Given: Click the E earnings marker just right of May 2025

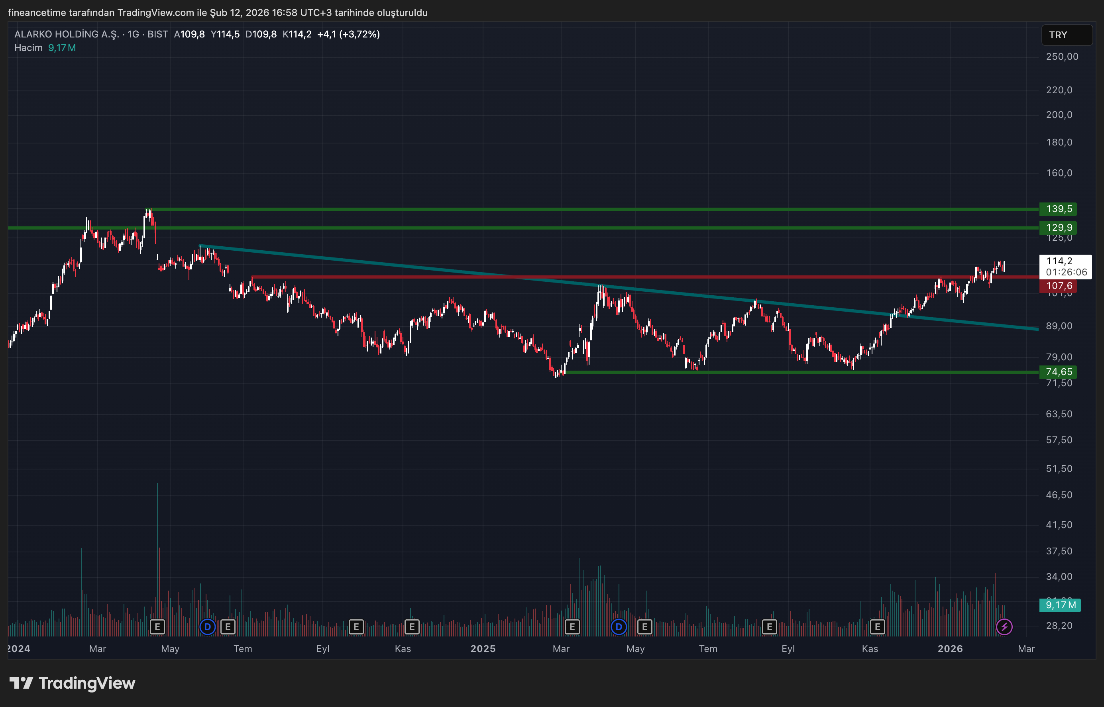Looking at the screenshot, I should (644, 626).
